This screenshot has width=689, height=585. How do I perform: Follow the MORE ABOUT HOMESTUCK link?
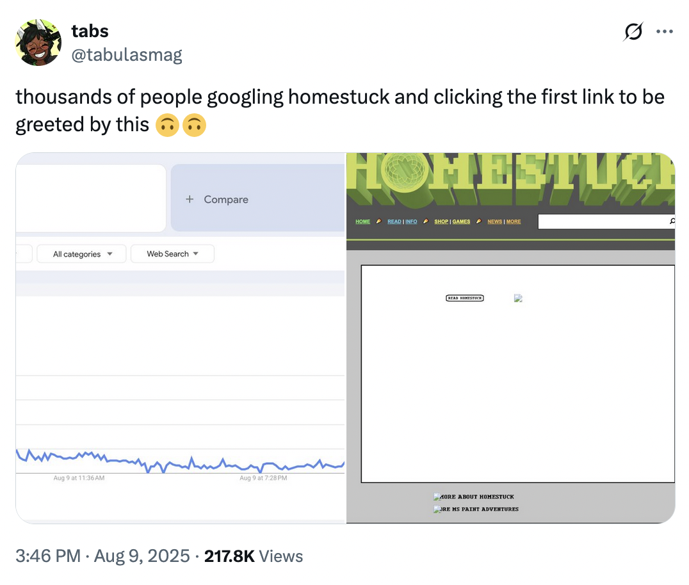tap(477, 497)
